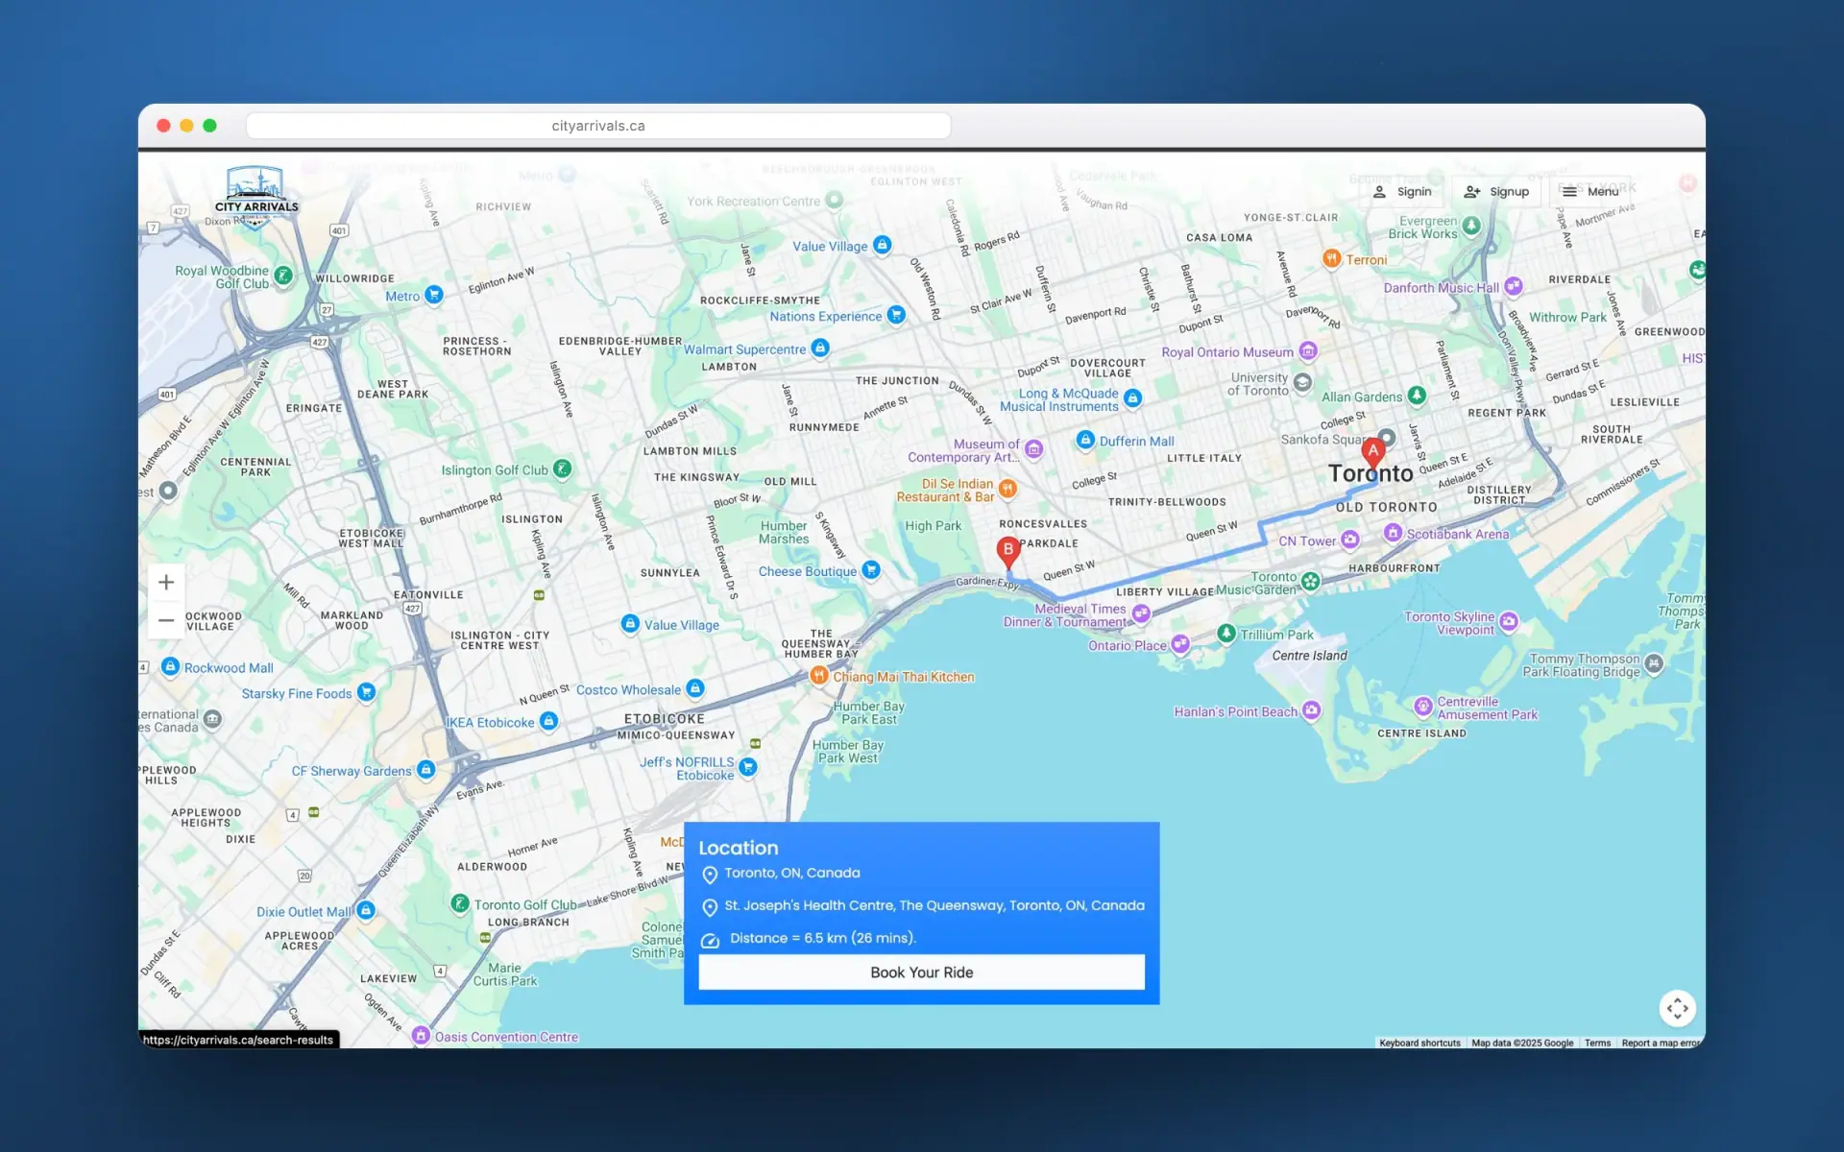Open the Signup button
The width and height of the screenshot is (1844, 1152).
click(1496, 192)
